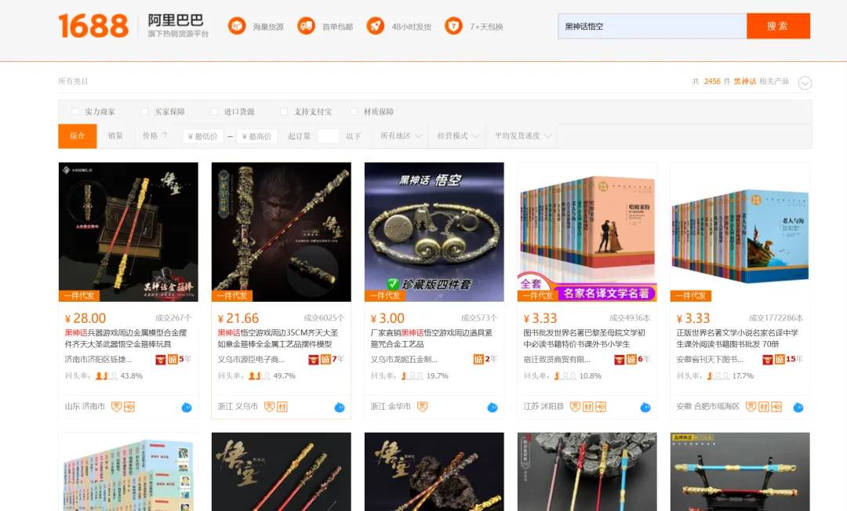
Task: Click the 最高价 price input
Action: (x=257, y=136)
